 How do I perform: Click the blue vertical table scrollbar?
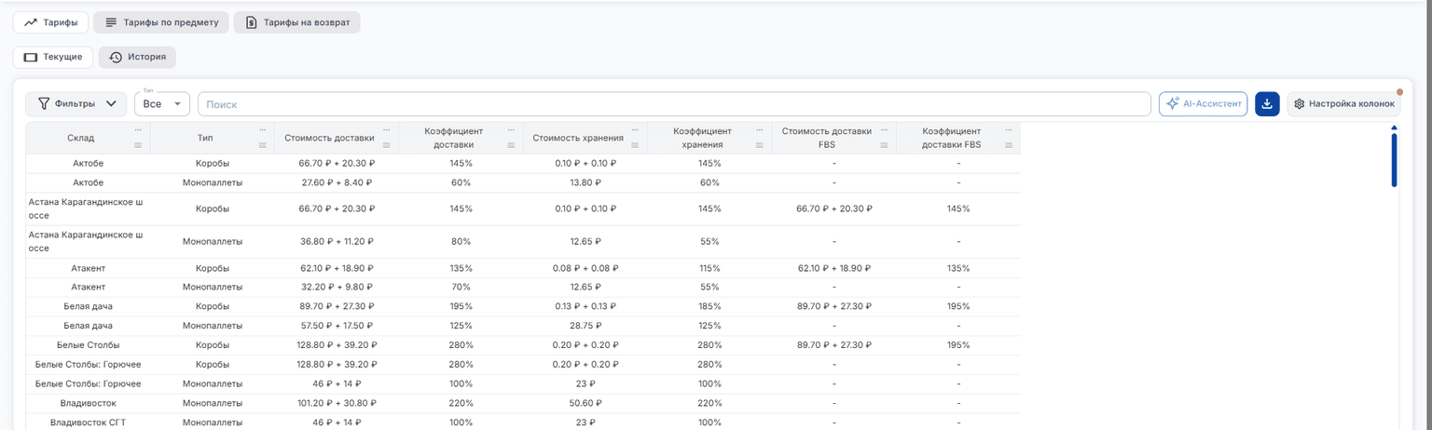pos(1394,160)
